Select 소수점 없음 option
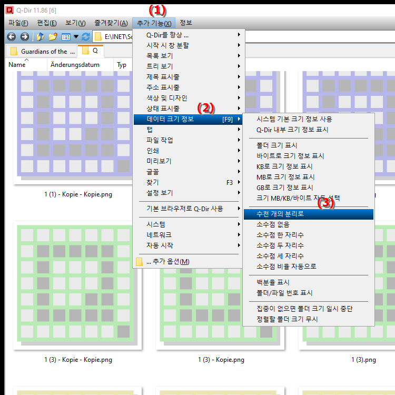Screen dimensions: 395x395 tap(309, 224)
